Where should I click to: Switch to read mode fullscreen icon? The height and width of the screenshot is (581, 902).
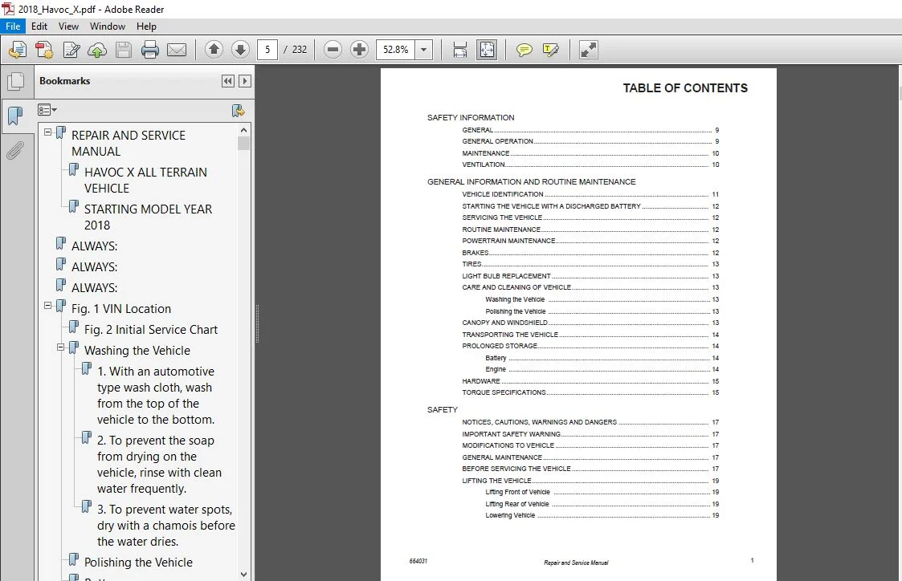click(x=588, y=50)
